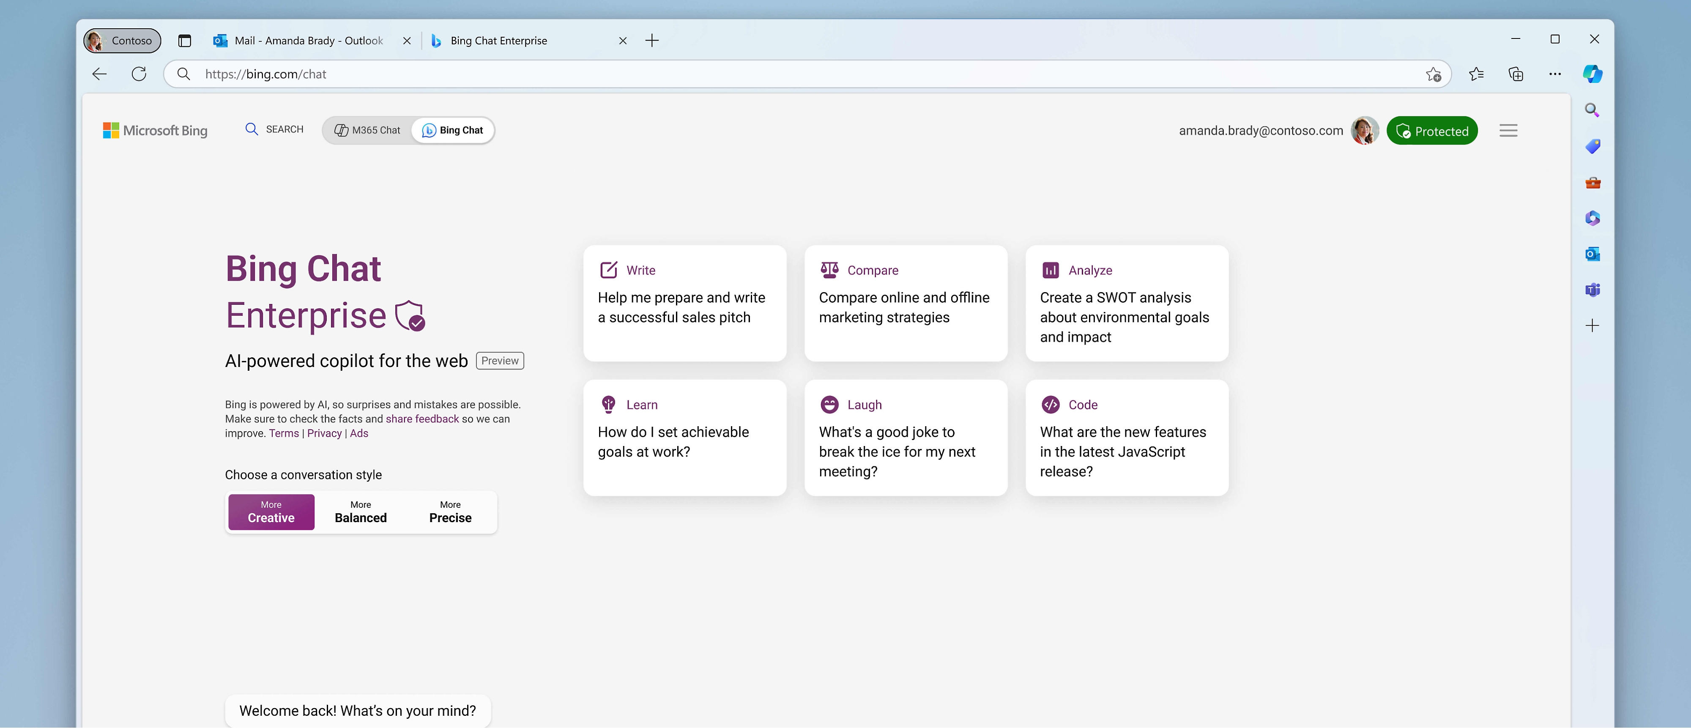Open the tab actions menu icon
This screenshot has width=1691, height=728.
coord(184,41)
